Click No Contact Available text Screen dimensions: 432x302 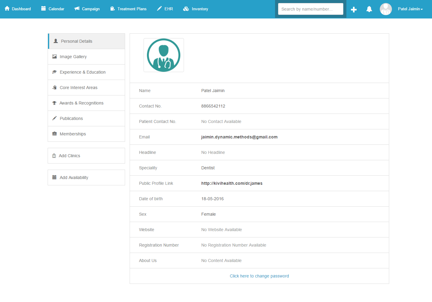(221, 121)
